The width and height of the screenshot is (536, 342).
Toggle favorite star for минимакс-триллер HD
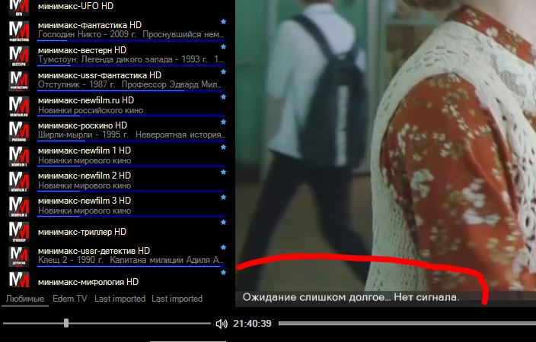tap(223, 223)
